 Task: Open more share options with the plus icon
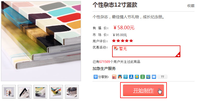point(95,77)
